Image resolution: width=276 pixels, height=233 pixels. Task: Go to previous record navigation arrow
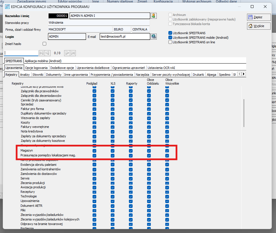(47, 53)
